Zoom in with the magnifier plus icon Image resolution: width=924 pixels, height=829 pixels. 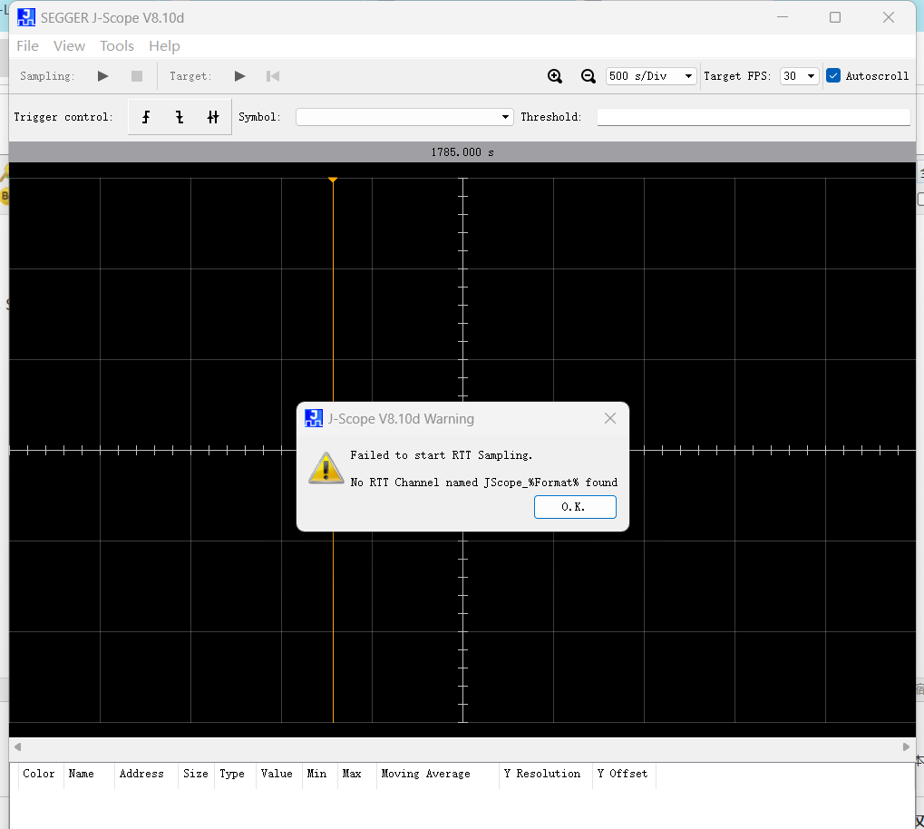(555, 76)
